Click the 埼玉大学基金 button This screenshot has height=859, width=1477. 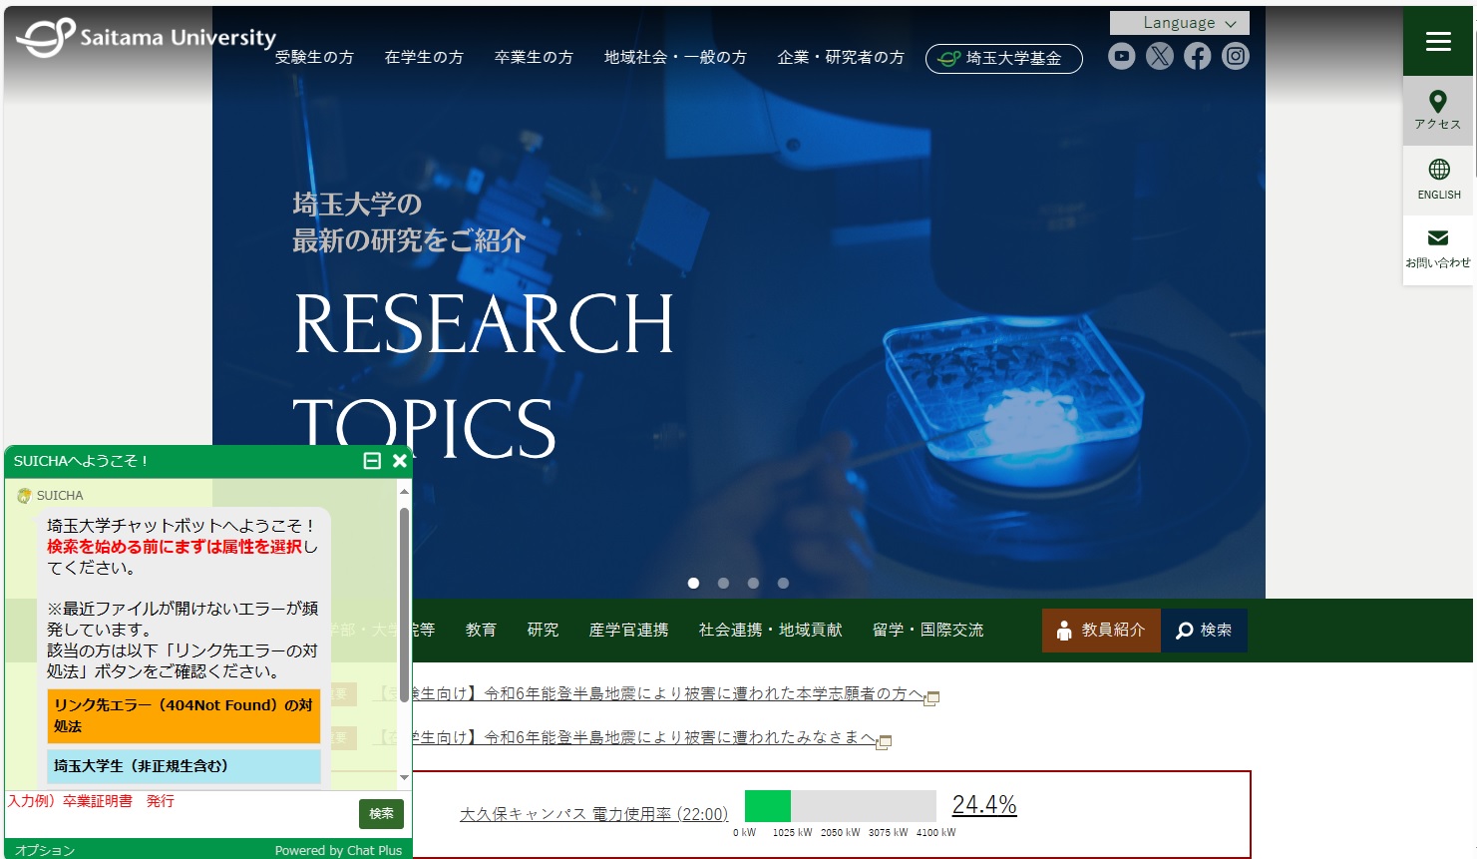[1003, 59]
